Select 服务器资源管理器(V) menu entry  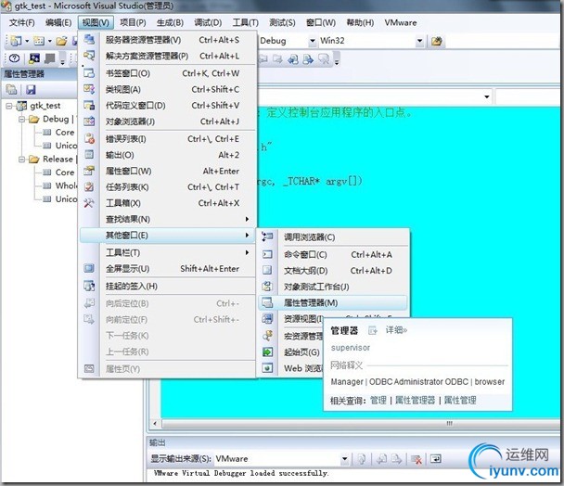168,40
